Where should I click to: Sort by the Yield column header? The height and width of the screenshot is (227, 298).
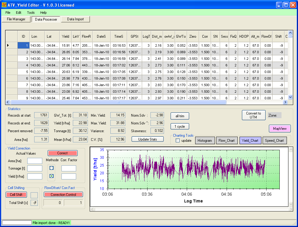(65, 36)
